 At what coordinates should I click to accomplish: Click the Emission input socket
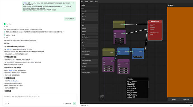(149, 29)
